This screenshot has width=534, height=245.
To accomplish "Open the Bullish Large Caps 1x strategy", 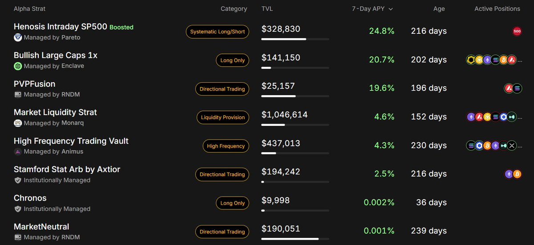I will pos(56,55).
